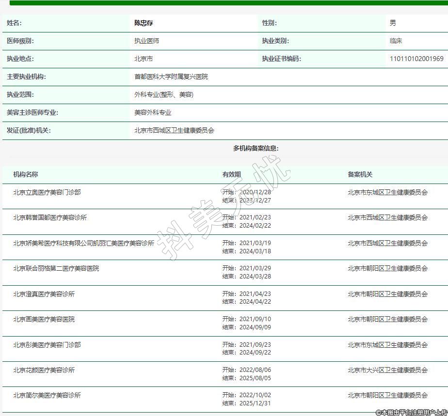Click the 执业医师 physician level value
The width and height of the screenshot is (448, 416).
pyautogui.click(x=146, y=41)
